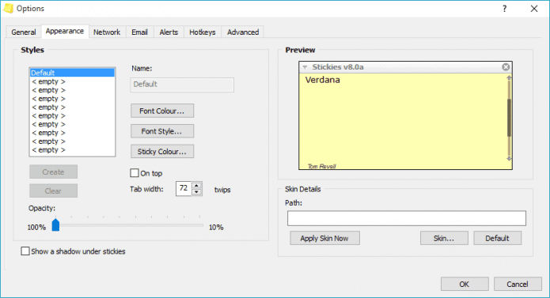The image size is (550, 298).
Task: Click the Name text field
Action: point(182,85)
